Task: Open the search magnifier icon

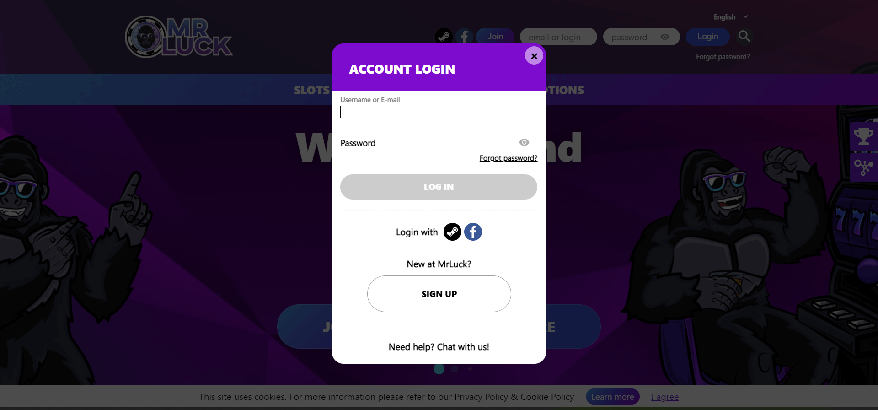Action: pyautogui.click(x=744, y=36)
